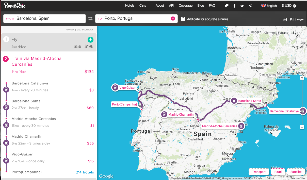Click the Madrid-Chamartin map label
Viewport: 307px width, 180px height.
pyautogui.click(x=181, y=115)
